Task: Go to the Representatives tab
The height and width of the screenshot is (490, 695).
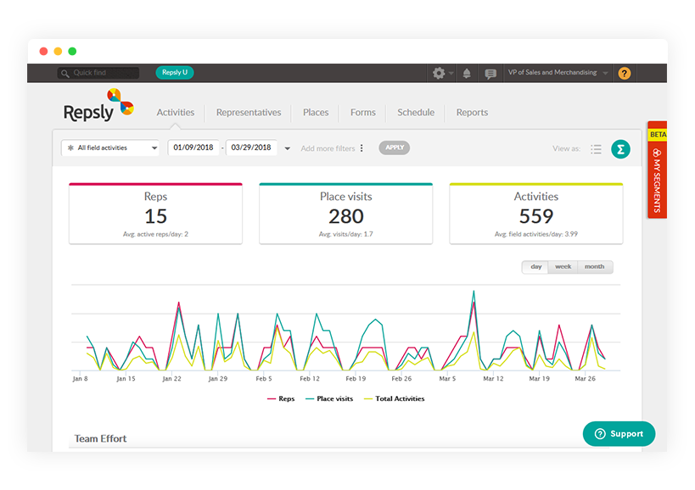Action: [249, 112]
